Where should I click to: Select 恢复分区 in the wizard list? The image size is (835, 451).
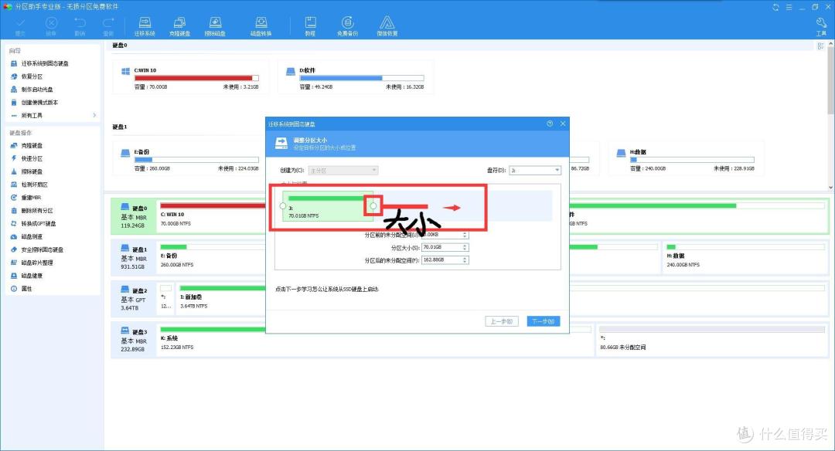tap(32, 76)
